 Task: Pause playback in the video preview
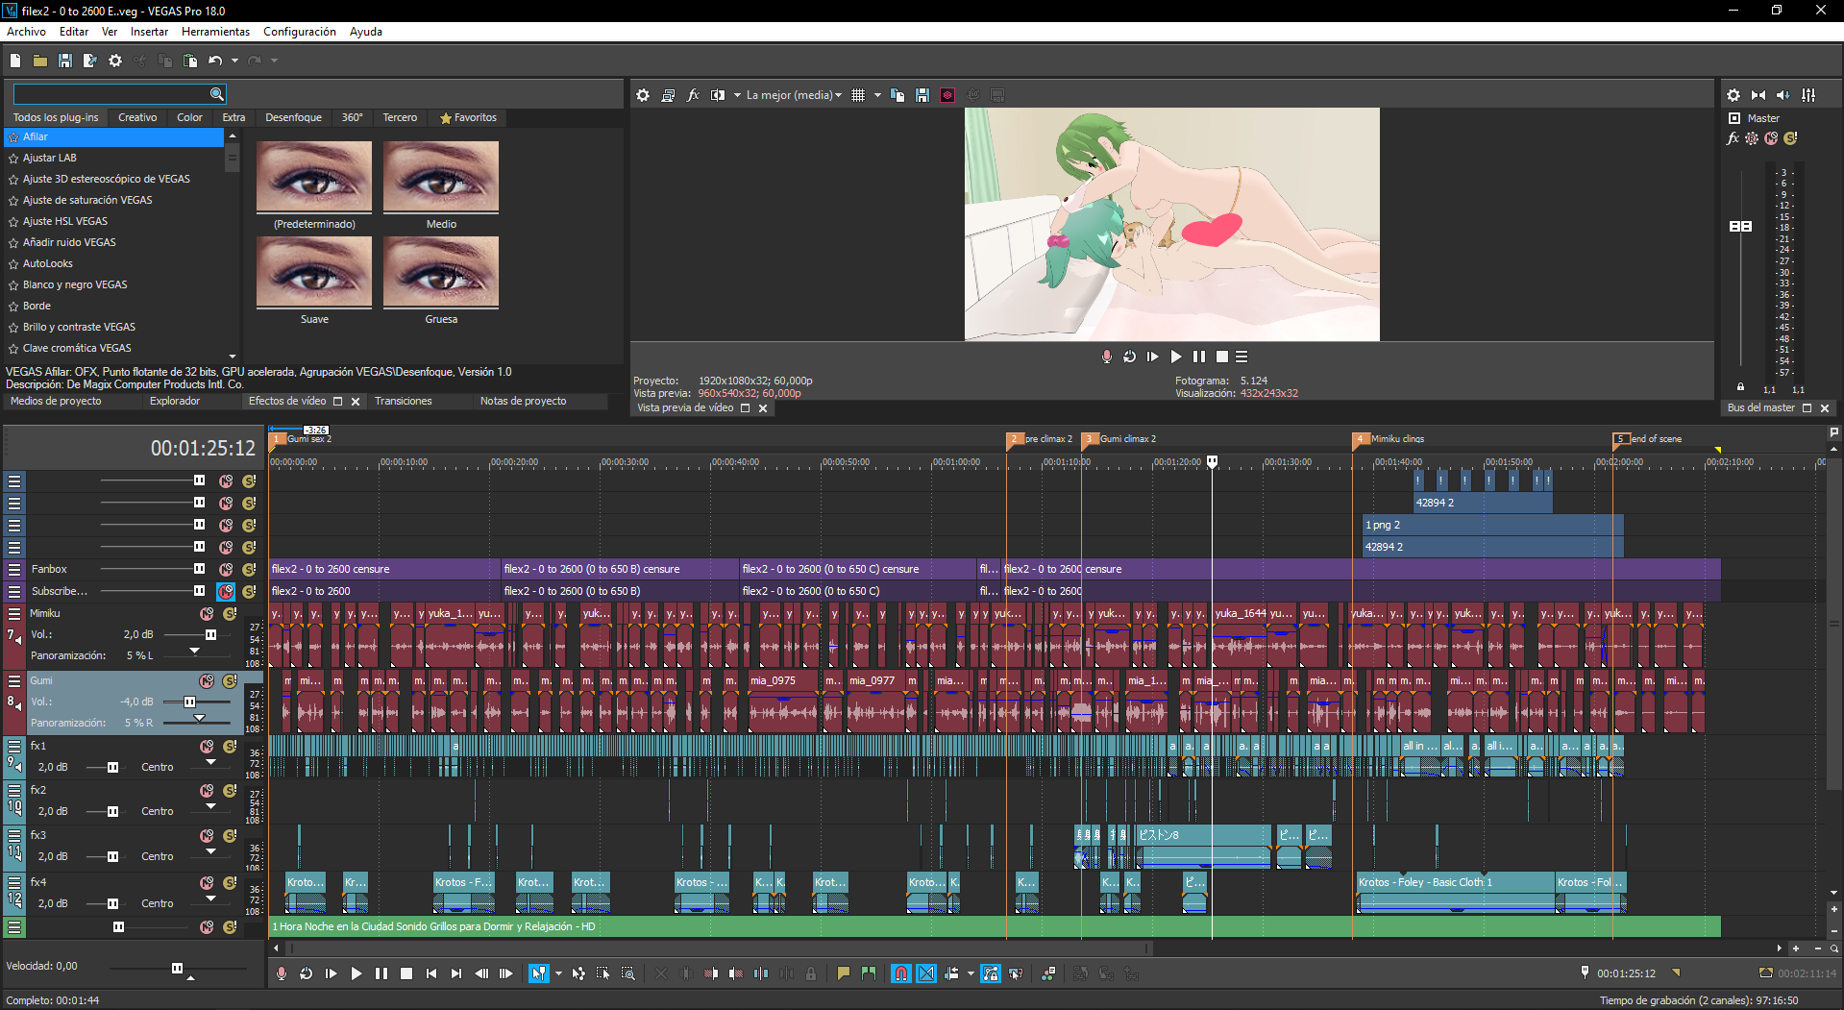coord(1199,357)
